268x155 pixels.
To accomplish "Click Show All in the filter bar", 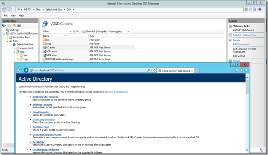I will [90, 31].
